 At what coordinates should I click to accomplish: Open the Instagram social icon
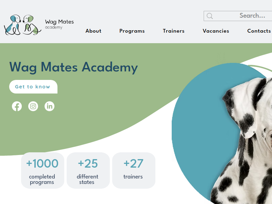tap(33, 106)
